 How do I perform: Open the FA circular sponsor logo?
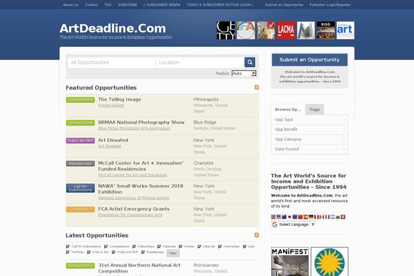pos(246,30)
